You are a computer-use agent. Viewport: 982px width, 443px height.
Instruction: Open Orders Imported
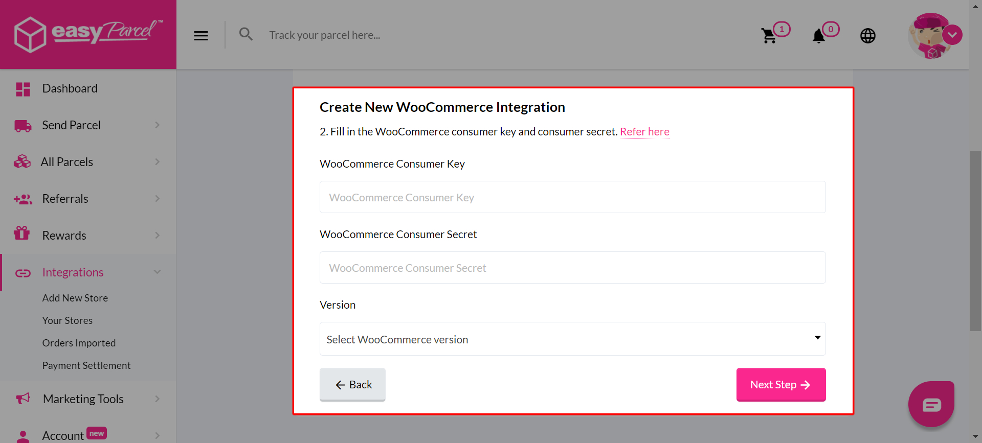click(79, 343)
